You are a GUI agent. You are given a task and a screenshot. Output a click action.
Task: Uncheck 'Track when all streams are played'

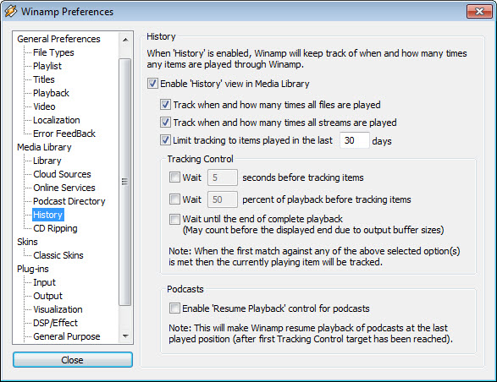tap(165, 123)
